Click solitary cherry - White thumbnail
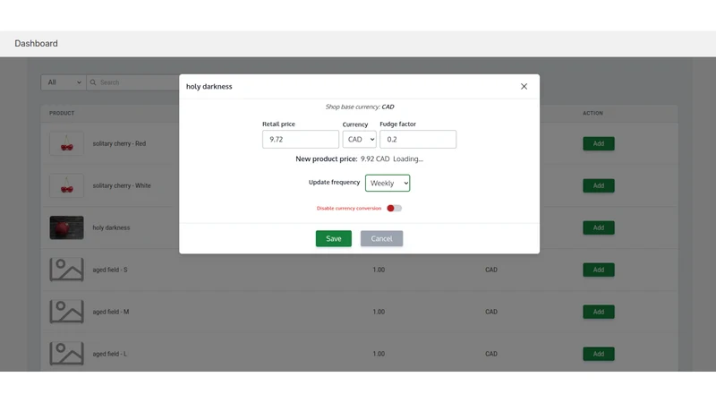 [x=66, y=185]
